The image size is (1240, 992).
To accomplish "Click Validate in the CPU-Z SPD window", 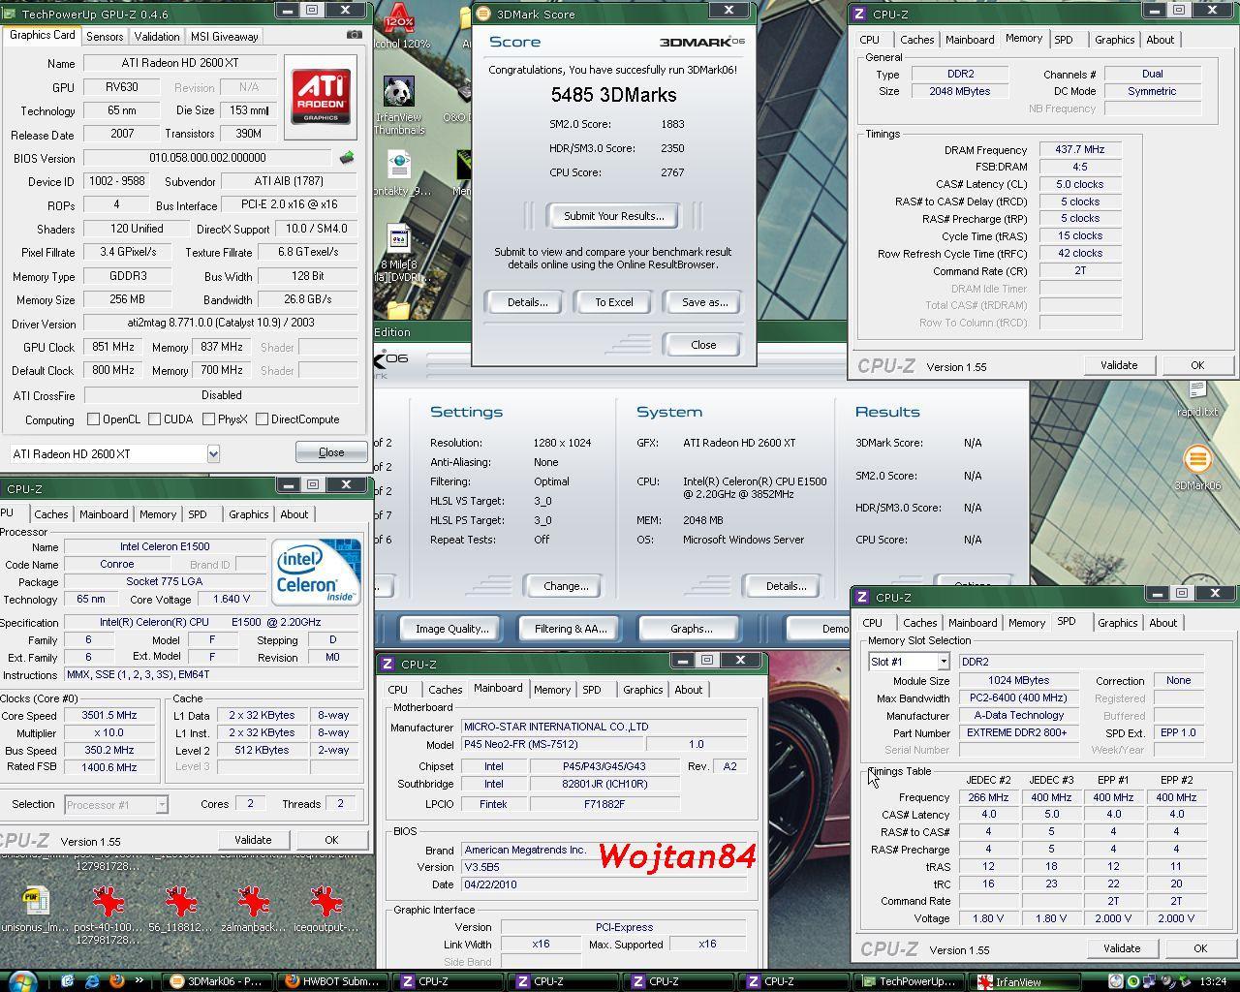I will 1121,948.
